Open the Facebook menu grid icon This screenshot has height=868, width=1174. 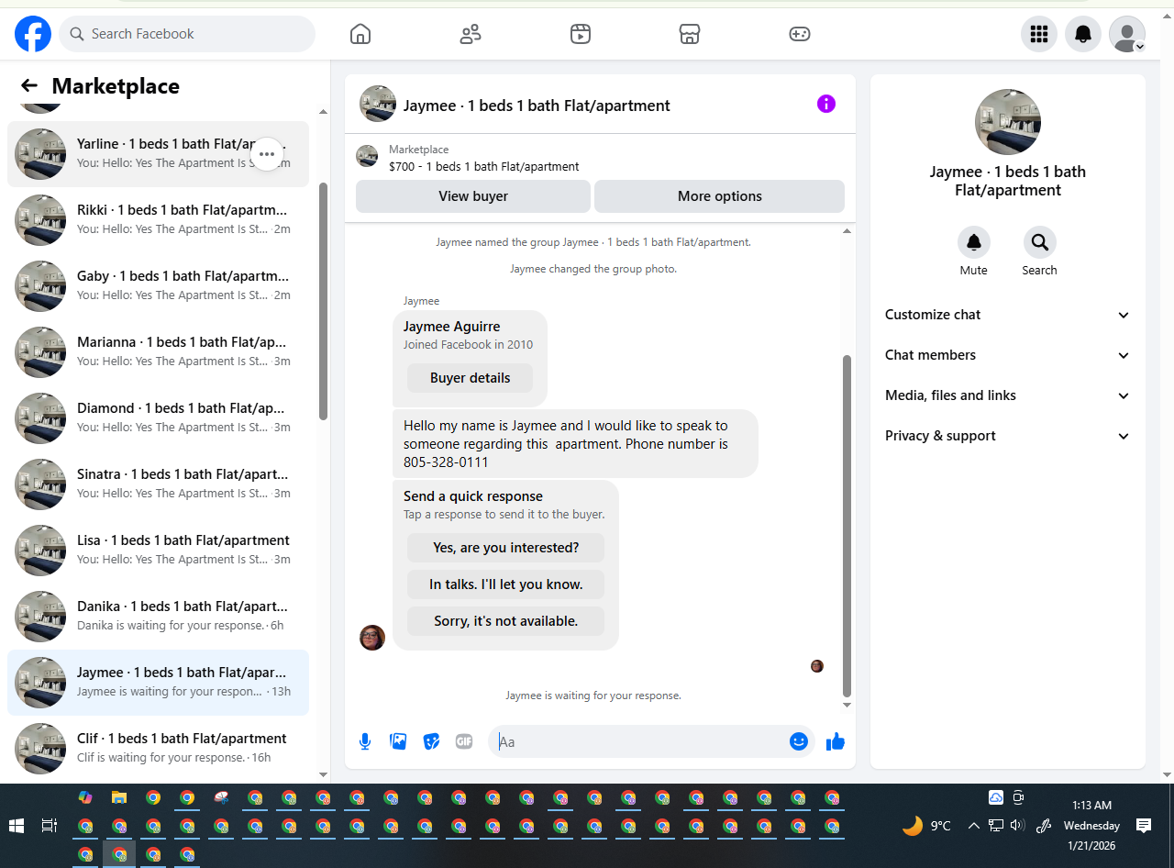tap(1039, 34)
